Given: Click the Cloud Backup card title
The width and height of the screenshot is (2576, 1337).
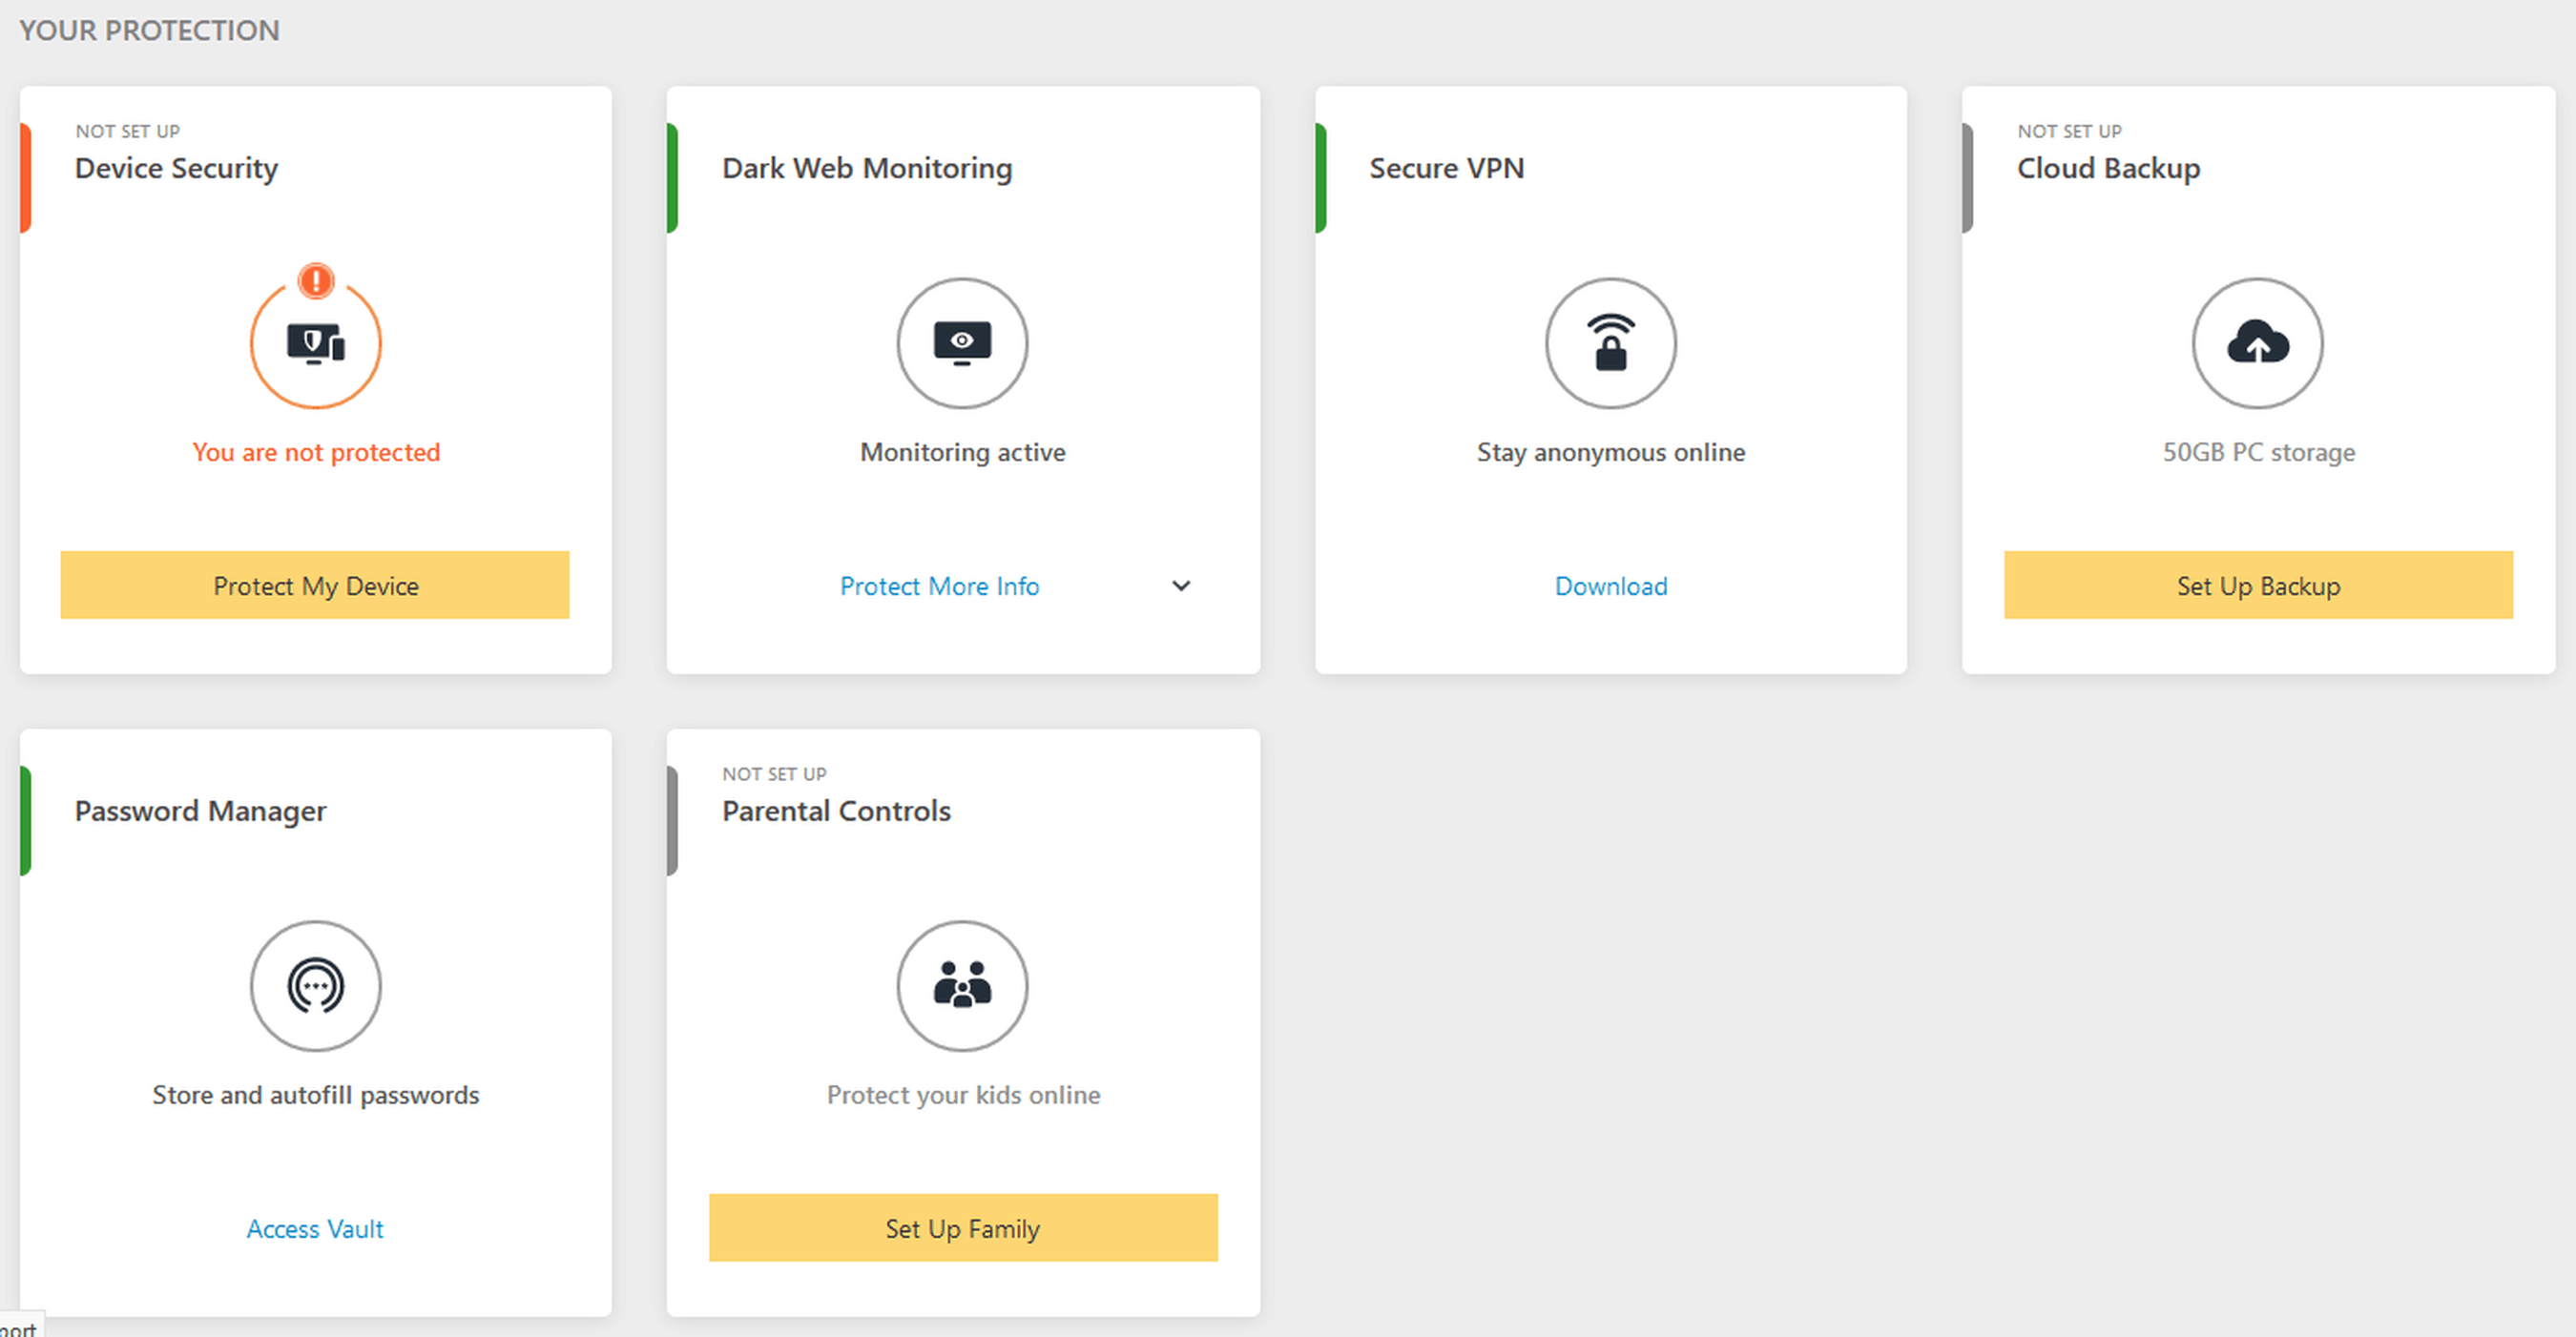Looking at the screenshot, I should coord(2108,168).
